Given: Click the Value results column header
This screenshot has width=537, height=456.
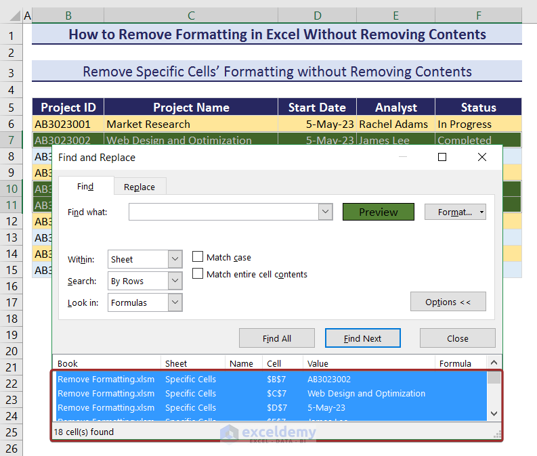Looking at the screenshot, I should pos(369,363).
